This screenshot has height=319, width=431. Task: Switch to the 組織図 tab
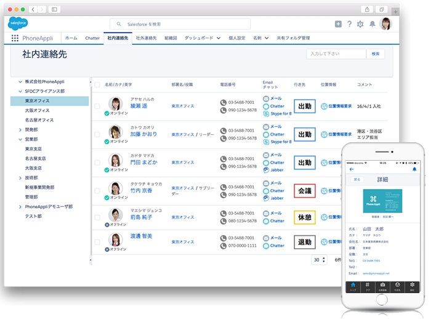[x=171, y=38]
